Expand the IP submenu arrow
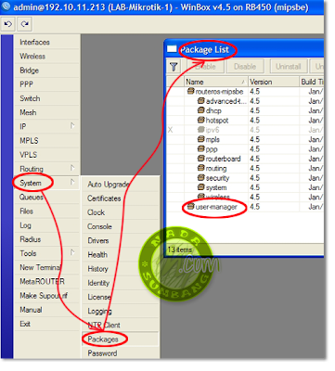The image size is (335, 371). [72, 126]
